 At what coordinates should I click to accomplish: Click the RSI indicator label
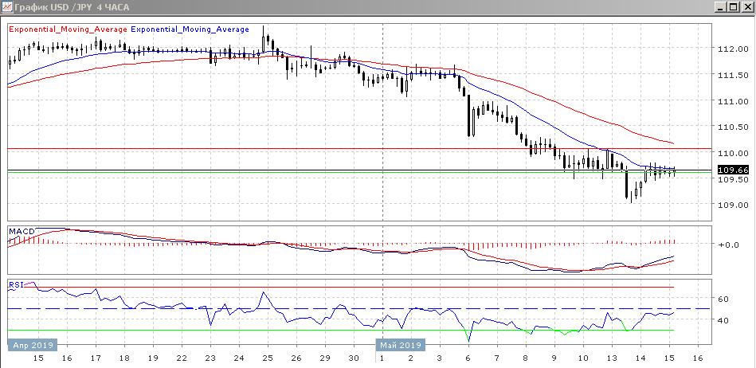click(16, 284)
